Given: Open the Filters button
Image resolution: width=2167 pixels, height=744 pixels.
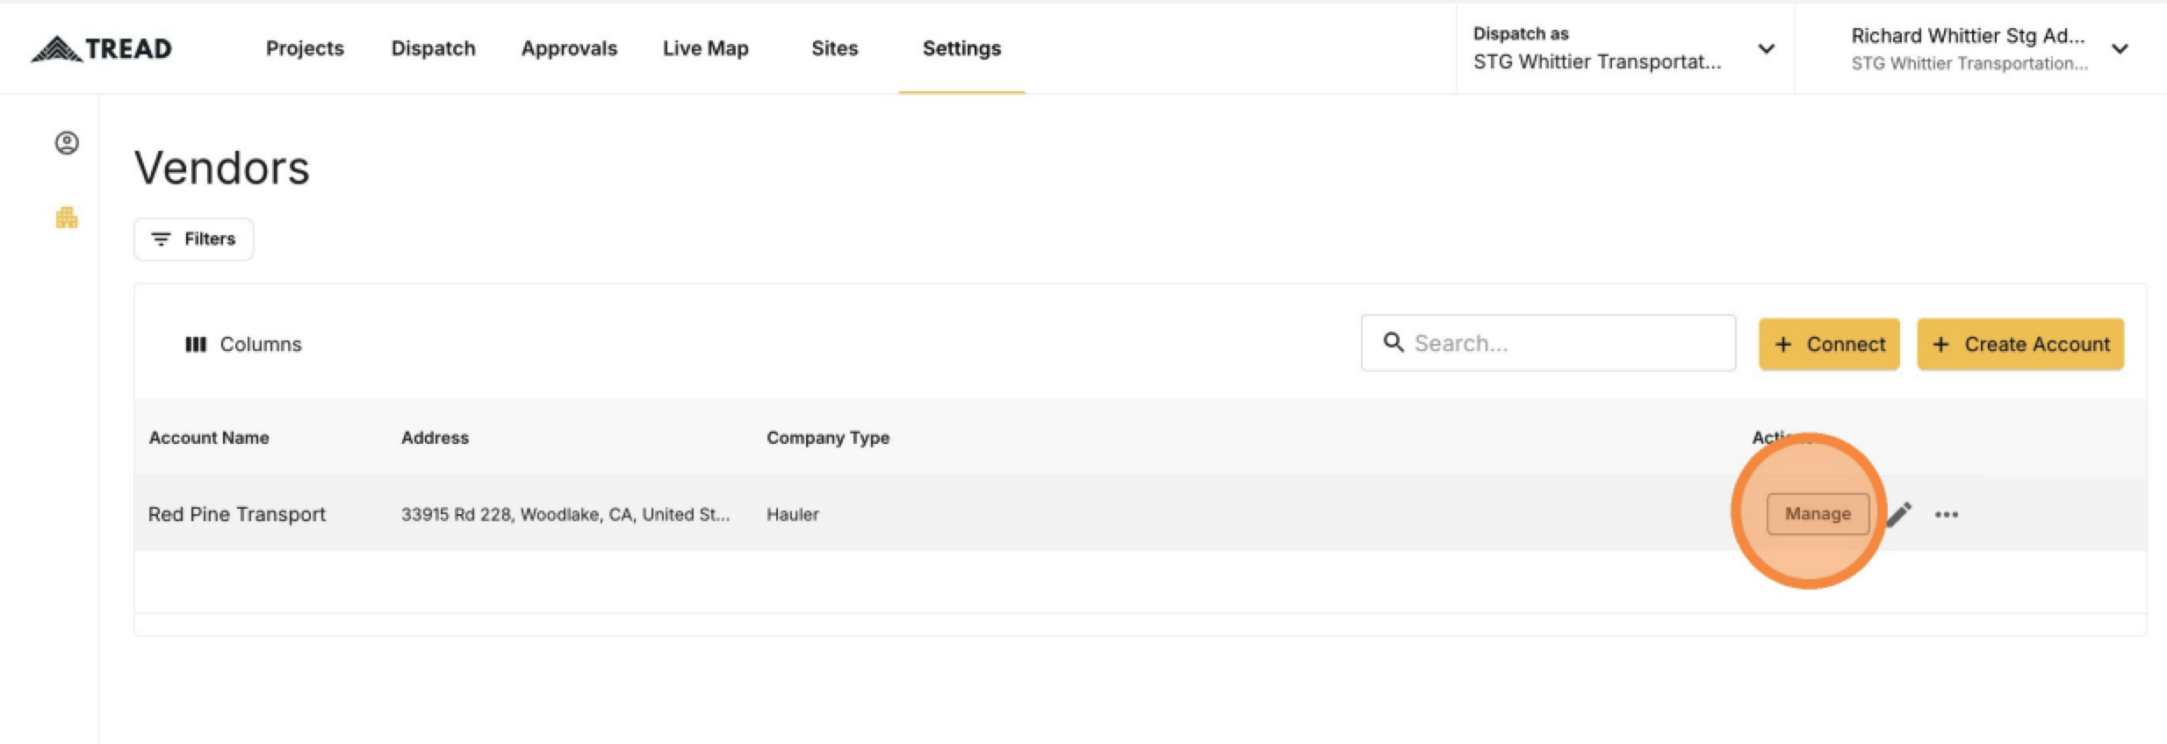Looking at the screenshot, I should pyautogui.click(x=193, y=239).
